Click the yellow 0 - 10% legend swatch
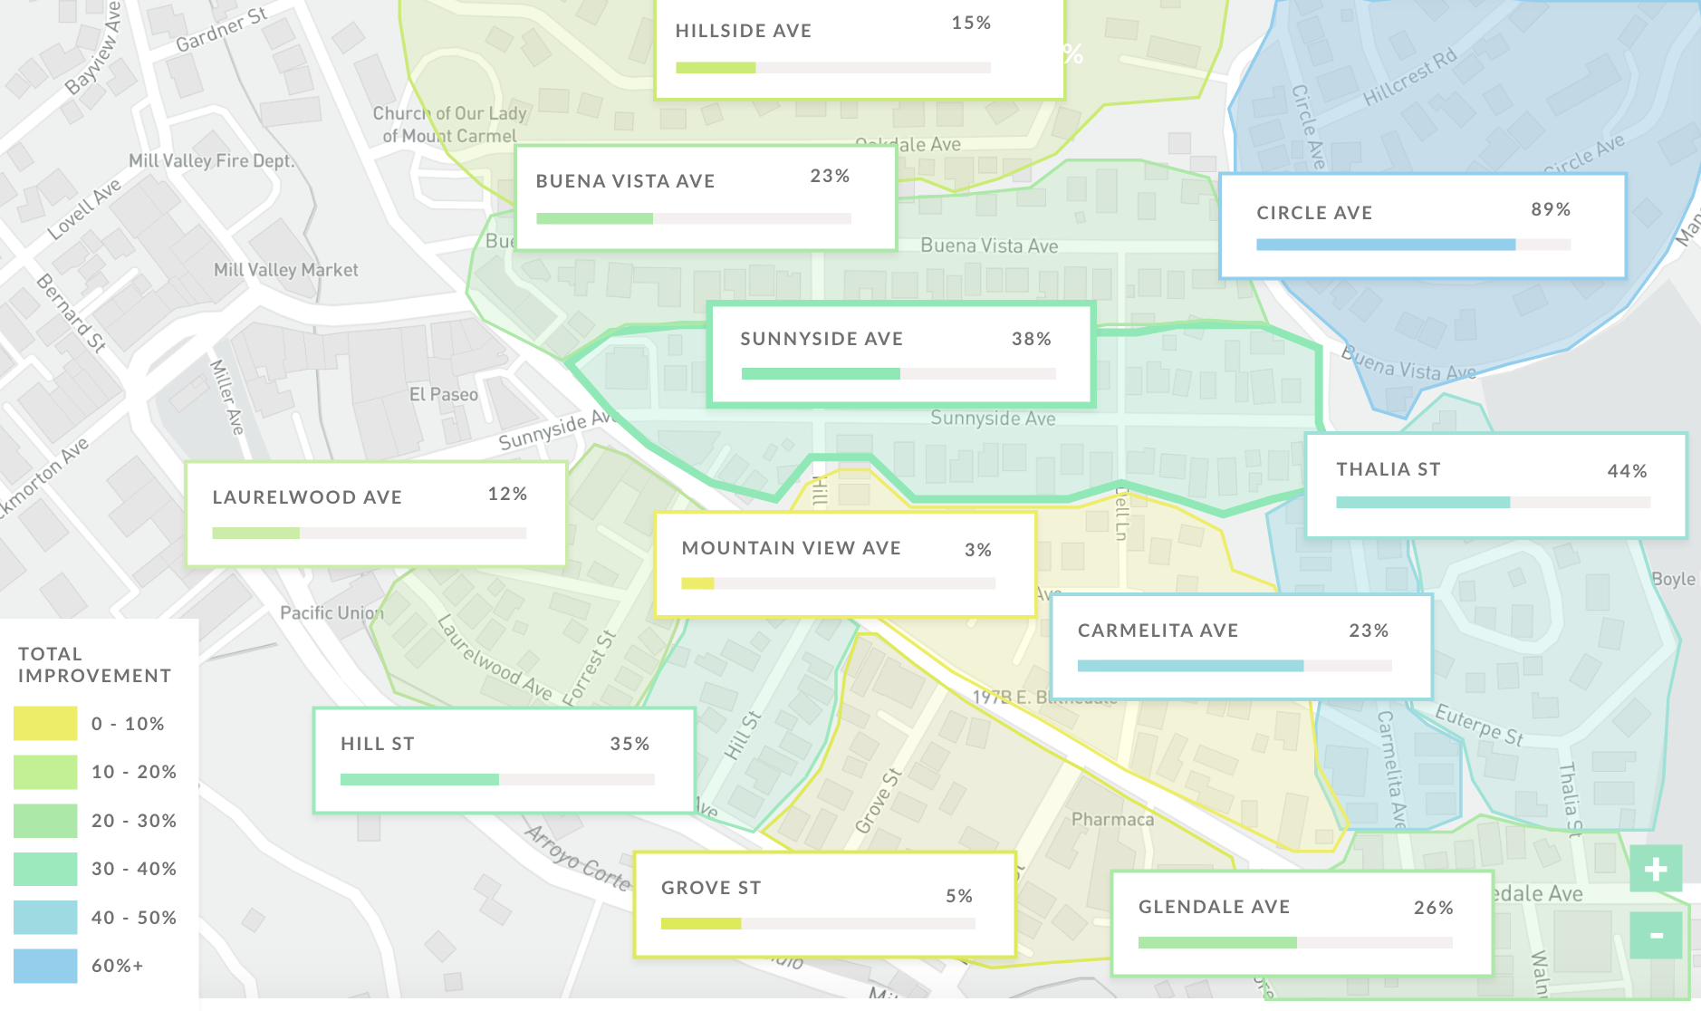Viewport: 1701px width, 1011px height. pyautogui.click(x=45, y=724)
